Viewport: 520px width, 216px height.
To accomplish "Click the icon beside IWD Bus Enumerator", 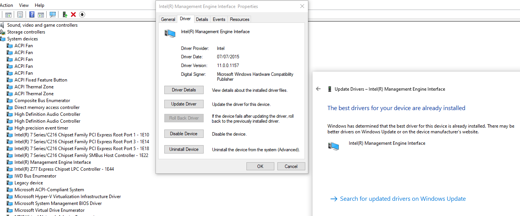I will (10, 176).
